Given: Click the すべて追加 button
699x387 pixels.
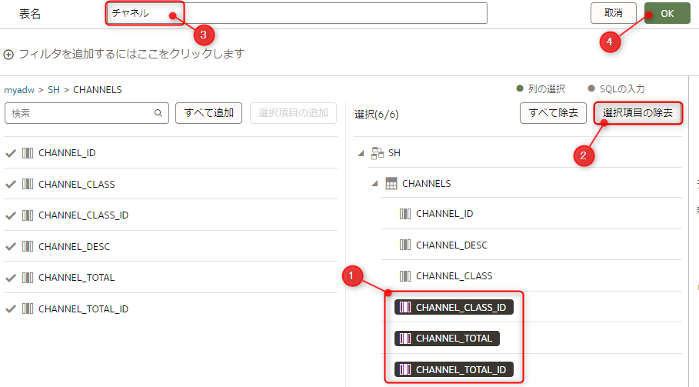Looking at the screenshot, I should pos(208,113).
